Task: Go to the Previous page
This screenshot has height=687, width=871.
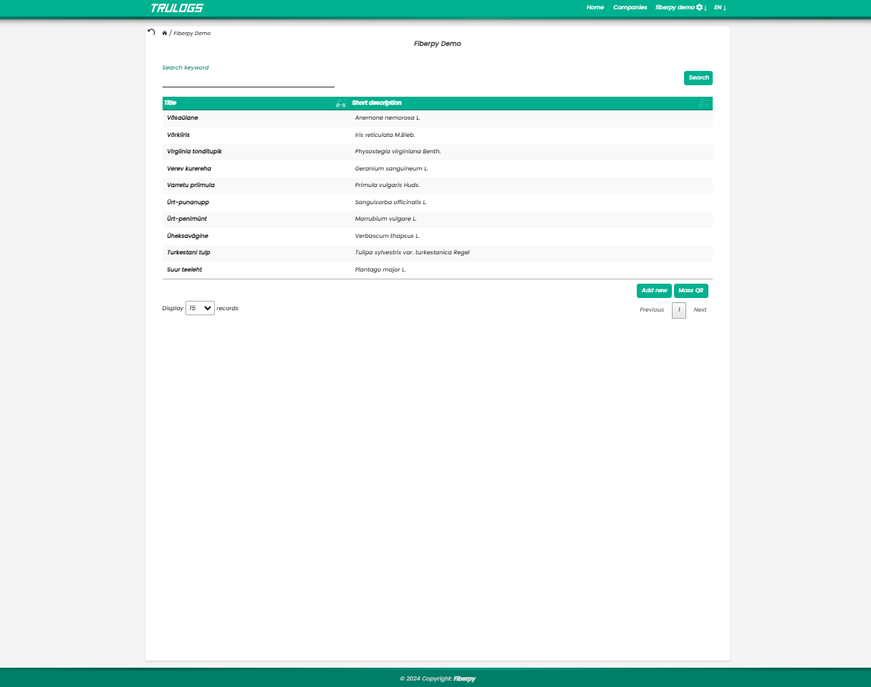Action: (651, 310)
